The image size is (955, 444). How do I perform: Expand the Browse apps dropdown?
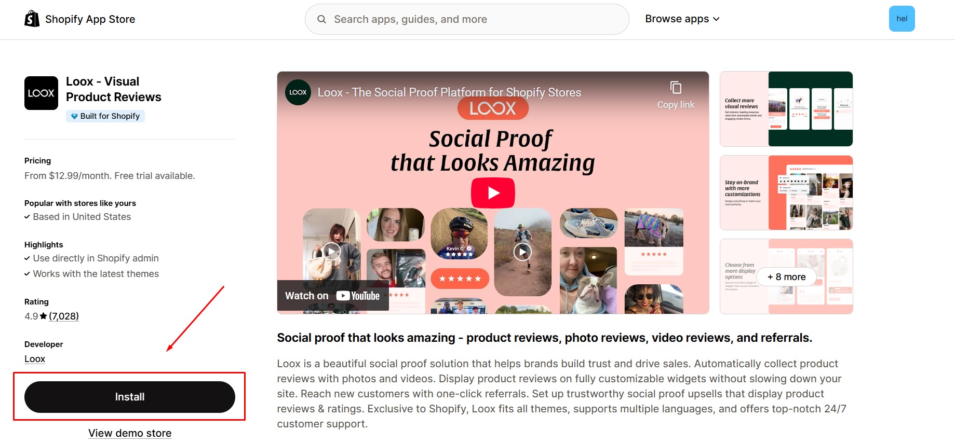click(x=682, y=19)
